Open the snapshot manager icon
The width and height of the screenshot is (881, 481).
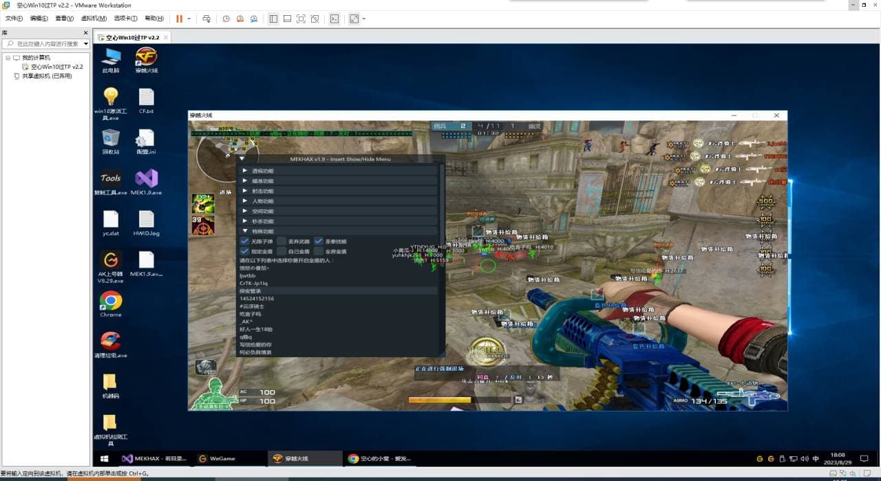pyautogui.click(x=254, y=19)
